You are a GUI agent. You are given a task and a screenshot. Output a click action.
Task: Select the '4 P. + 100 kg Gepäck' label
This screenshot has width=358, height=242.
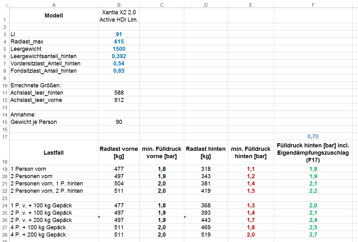[x=54, y=227]
